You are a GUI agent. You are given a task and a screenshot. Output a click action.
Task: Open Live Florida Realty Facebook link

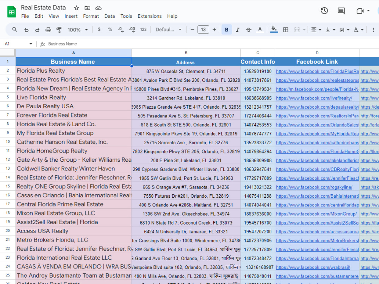pos(314,98)
